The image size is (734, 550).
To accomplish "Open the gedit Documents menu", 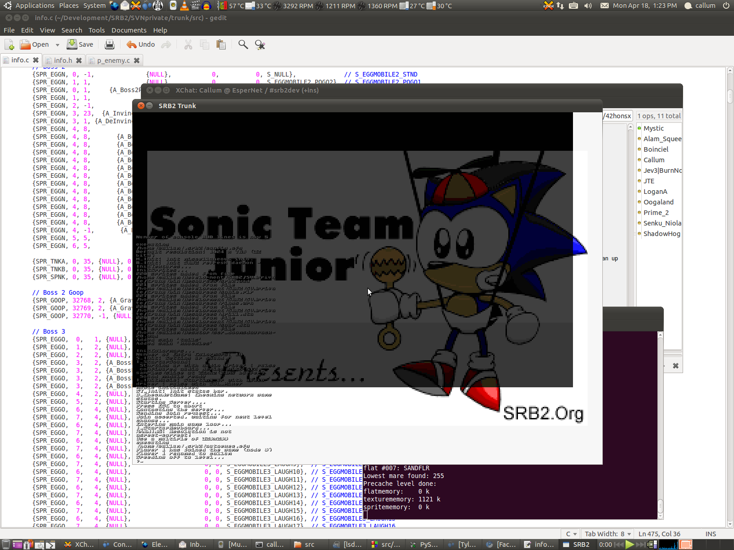I will click(129, 30).
